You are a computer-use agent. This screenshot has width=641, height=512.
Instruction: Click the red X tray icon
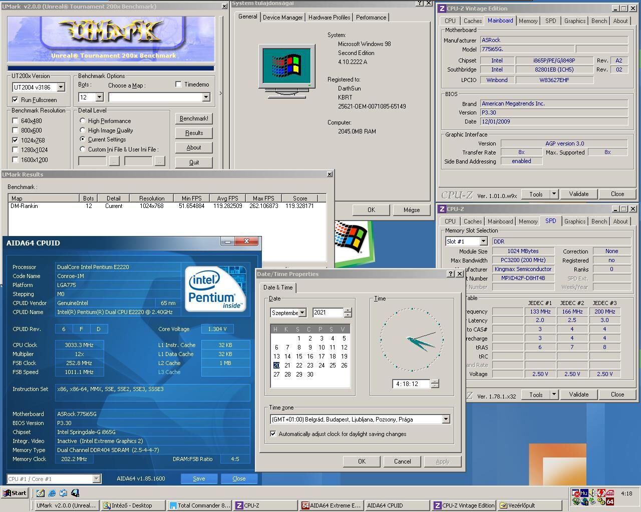click(576, 493)
